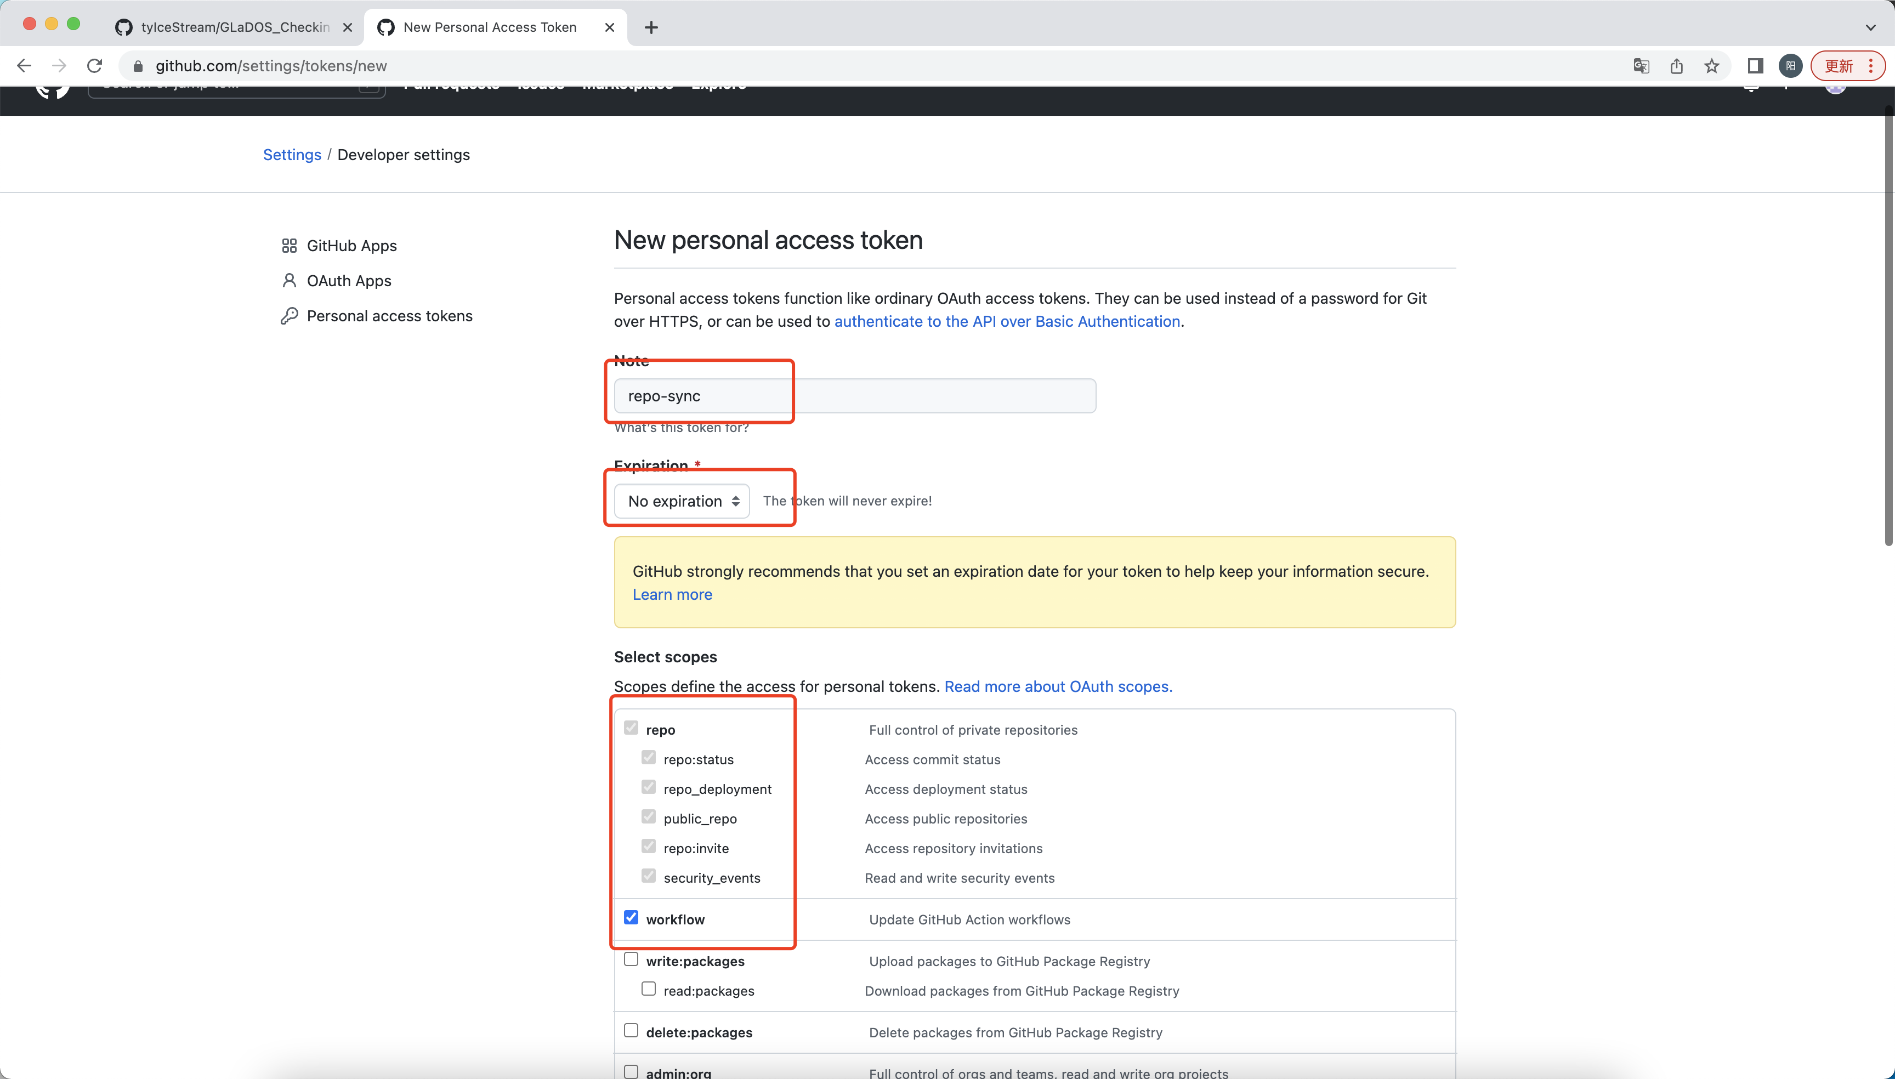Tick the read:packages checkbox
Viewport: 1895px width, 1079px height.
(649, 989)
